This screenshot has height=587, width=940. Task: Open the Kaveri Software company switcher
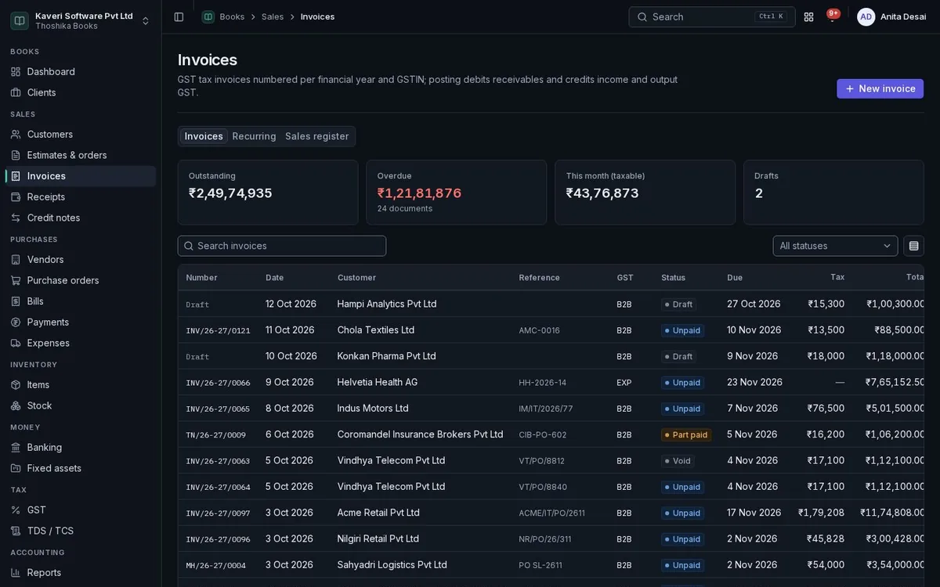81,20
